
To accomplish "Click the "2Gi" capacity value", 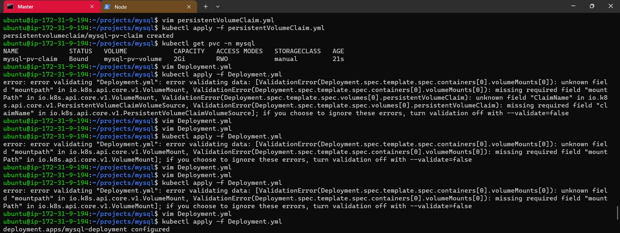I will (179, 59).
